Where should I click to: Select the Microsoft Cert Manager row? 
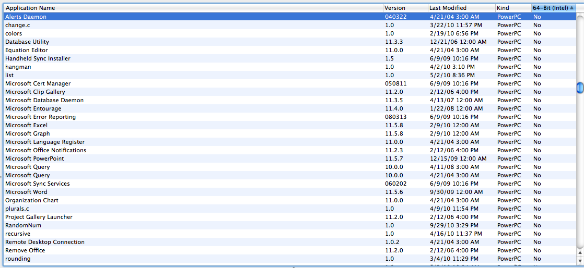pos(290,83)
